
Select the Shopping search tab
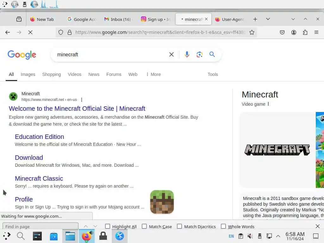click(x=52, y=74)
